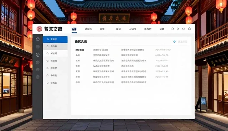This screenshot has width=228, height=131.
Task: Click the 智慧之旅 brand title
Action: [53, 29]
